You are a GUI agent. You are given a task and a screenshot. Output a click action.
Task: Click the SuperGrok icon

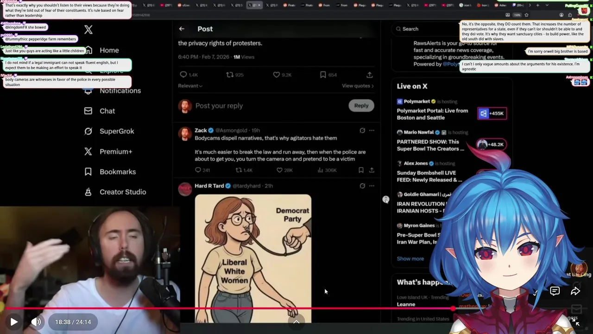tap(88, 131)
